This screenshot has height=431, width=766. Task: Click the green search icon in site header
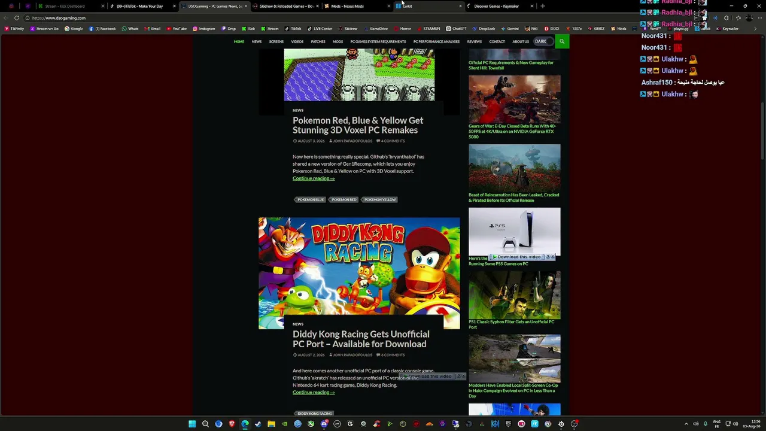click(x=562, y=41)
